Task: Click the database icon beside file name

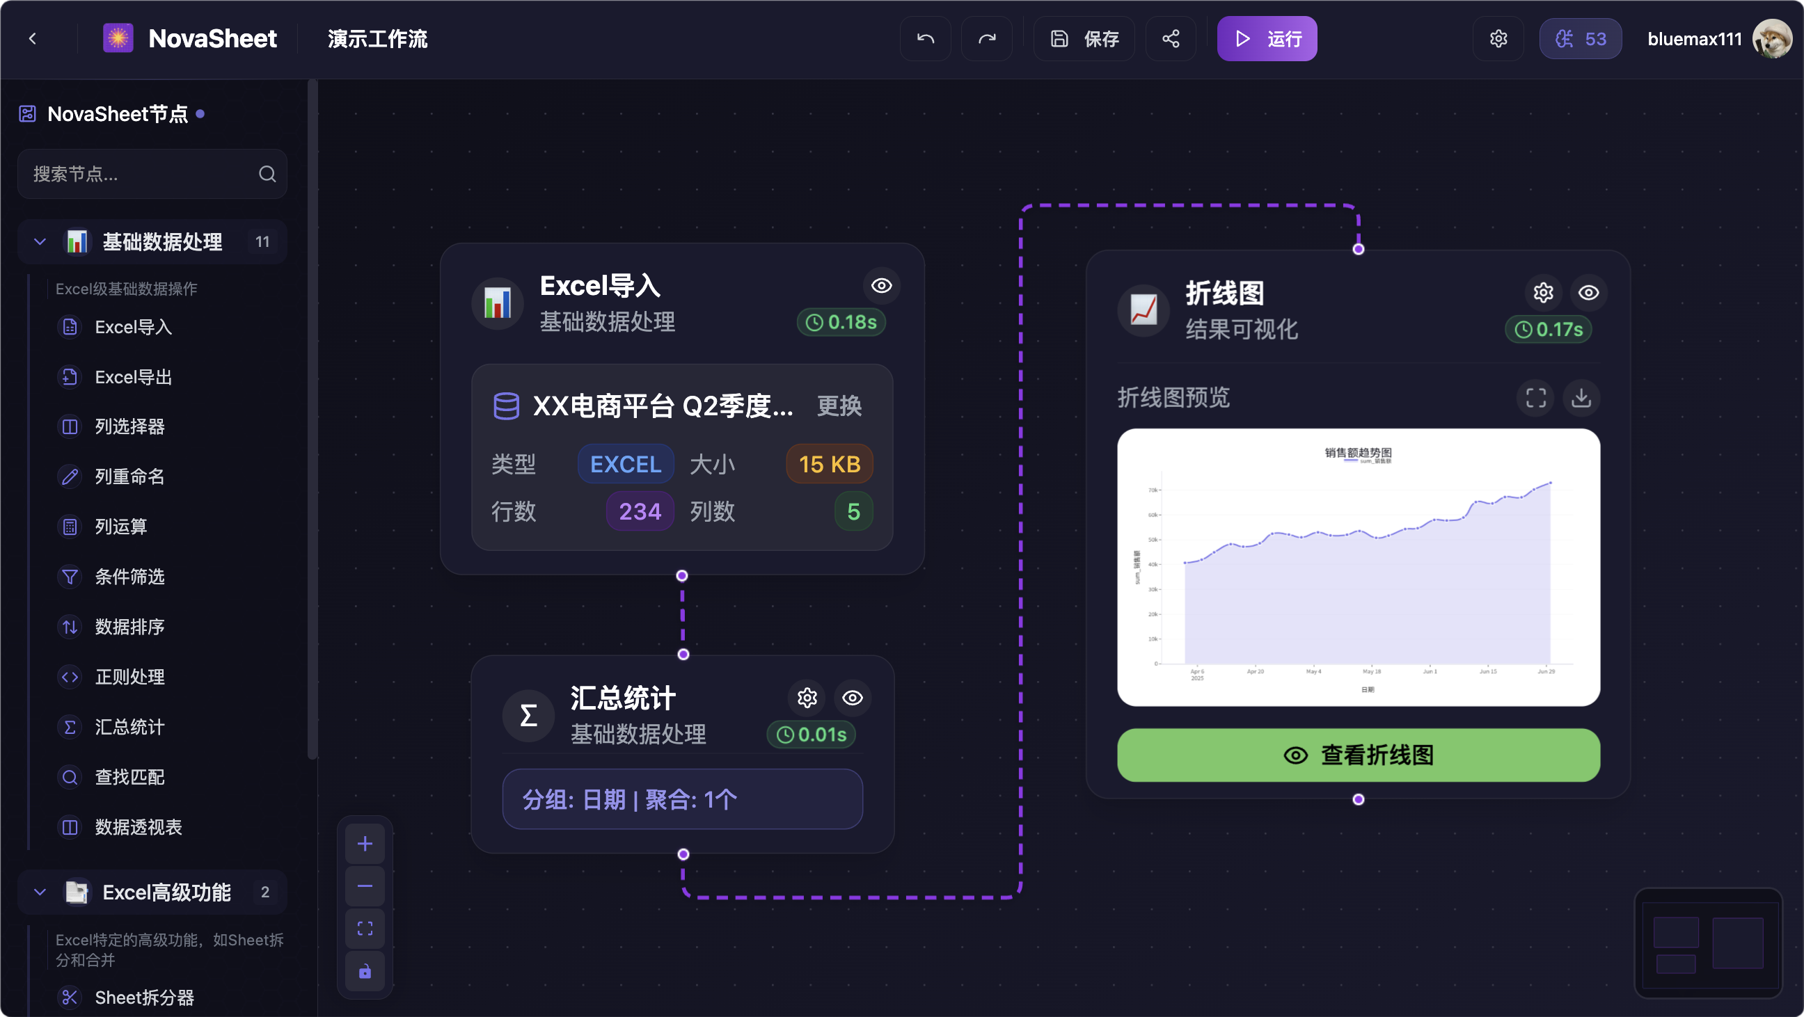Action: pyautogui.click(x=505, y=406)
